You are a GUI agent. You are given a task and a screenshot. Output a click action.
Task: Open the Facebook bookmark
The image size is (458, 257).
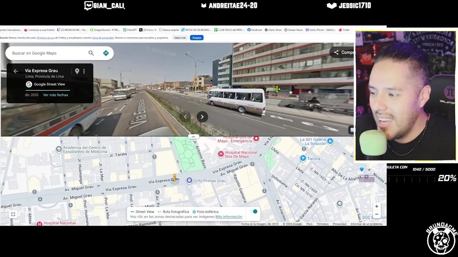(254, 30)
